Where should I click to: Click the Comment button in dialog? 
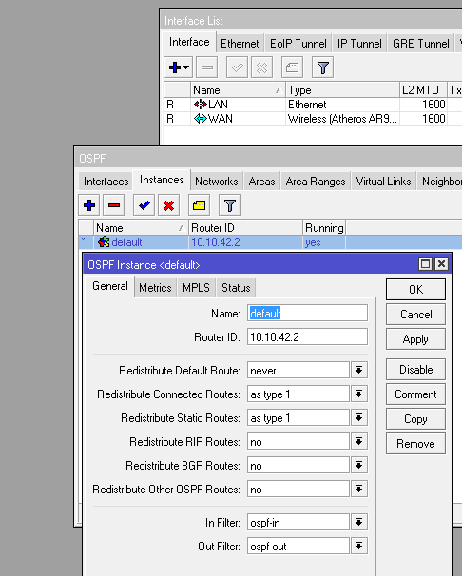click(x=415, y=394)
